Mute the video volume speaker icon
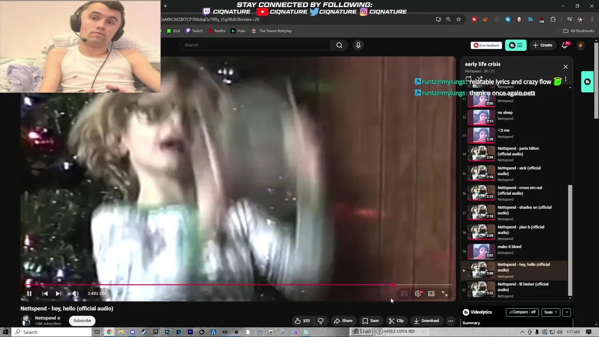599x337 pixels. coord(75,293)
